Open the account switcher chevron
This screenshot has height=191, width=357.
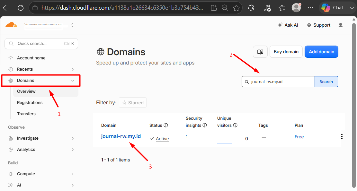[x=72, y=25]
